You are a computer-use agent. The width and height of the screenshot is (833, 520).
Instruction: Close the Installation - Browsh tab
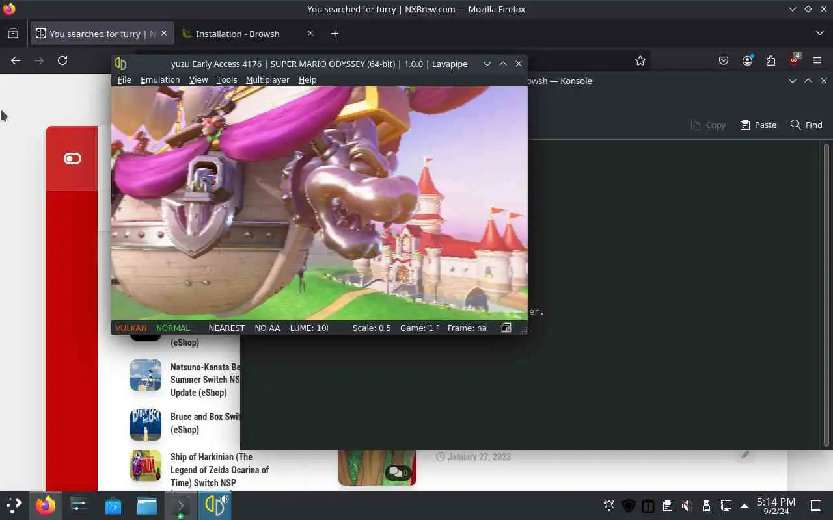(310, 33)
